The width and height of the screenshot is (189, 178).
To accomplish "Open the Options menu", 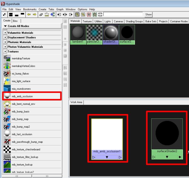I will [x=82, y=9].
